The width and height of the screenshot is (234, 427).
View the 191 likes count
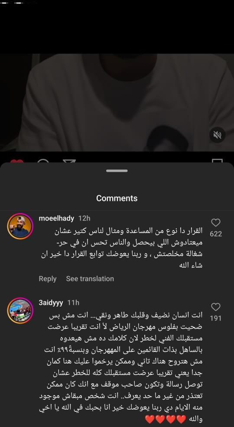(x=216, y=318)
